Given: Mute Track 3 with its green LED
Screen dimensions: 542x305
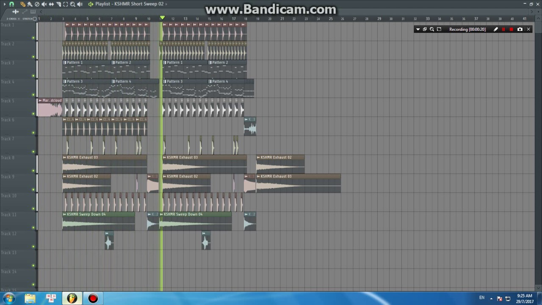Looking at the screenshot, I should pyautogui.click(x=33, y=76).
